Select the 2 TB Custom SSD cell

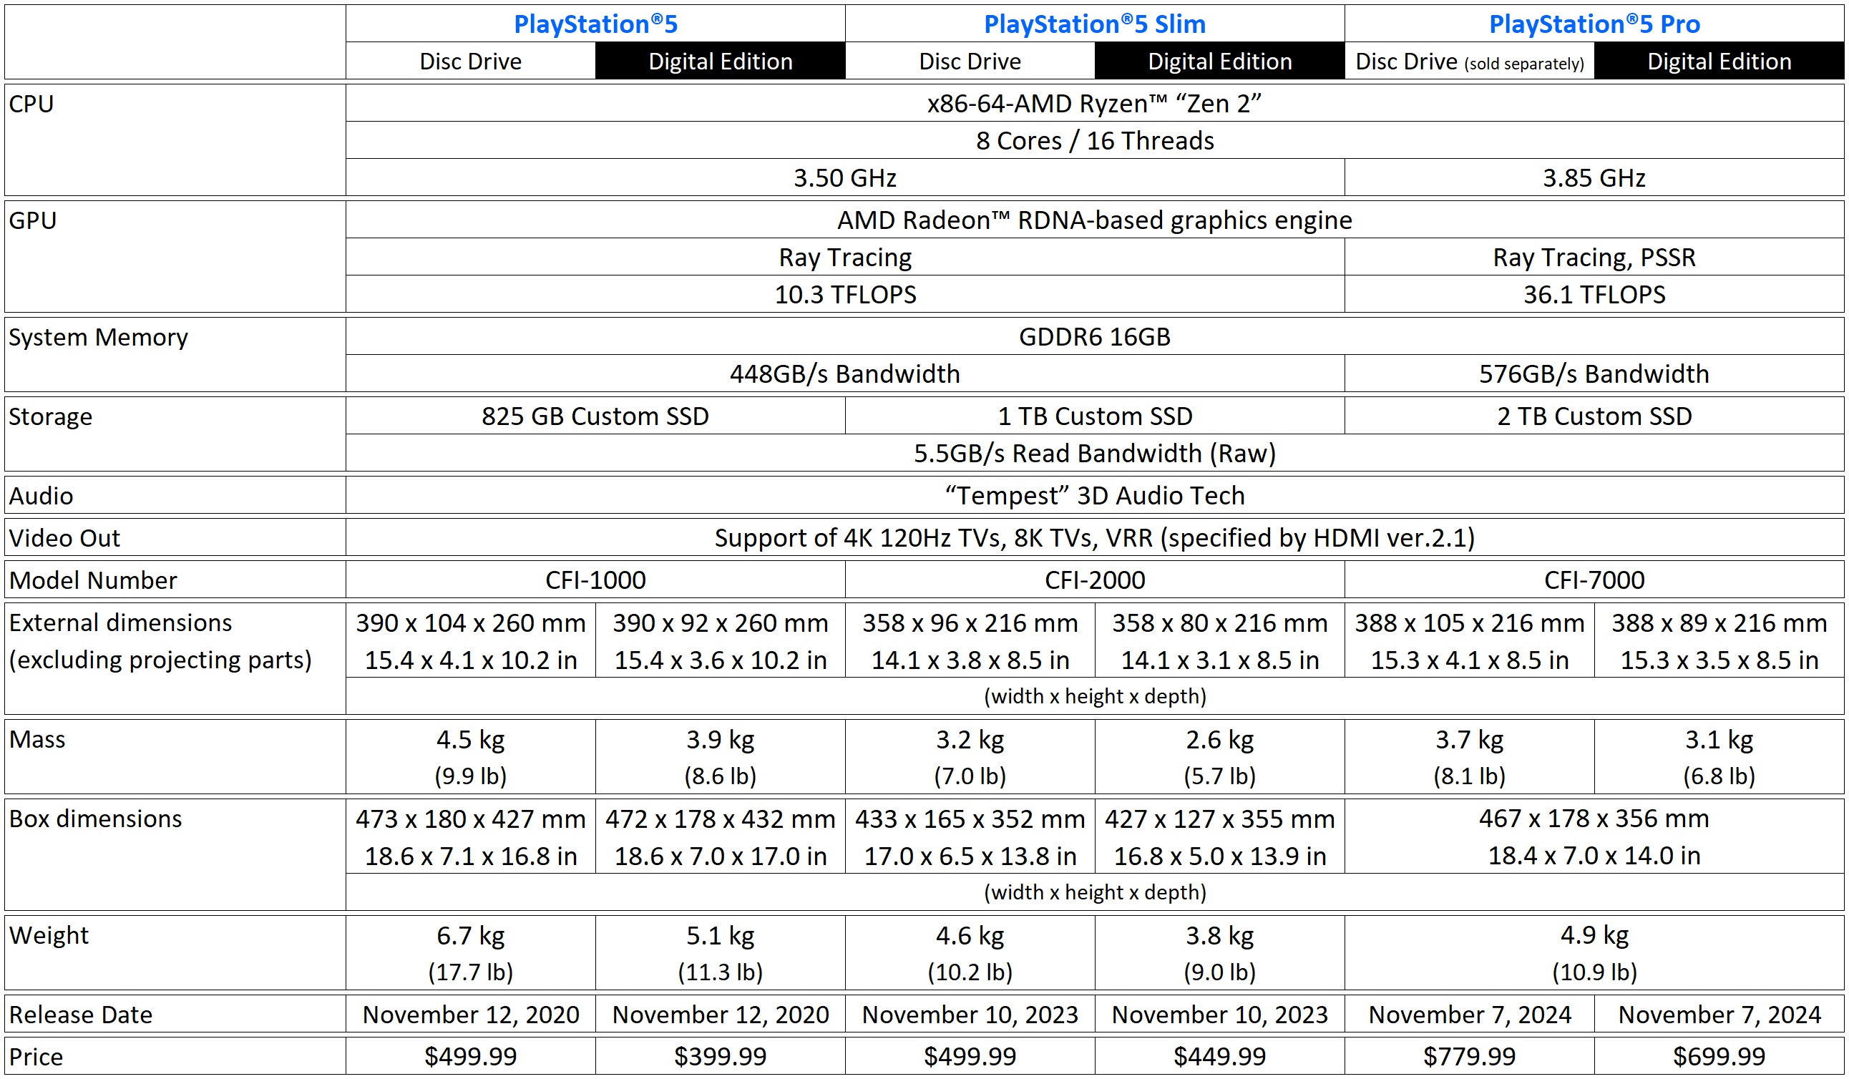pos(1594,416)
